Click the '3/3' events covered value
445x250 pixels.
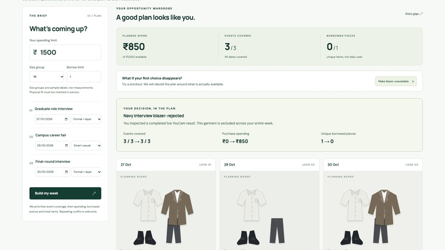tap(230, 47)
